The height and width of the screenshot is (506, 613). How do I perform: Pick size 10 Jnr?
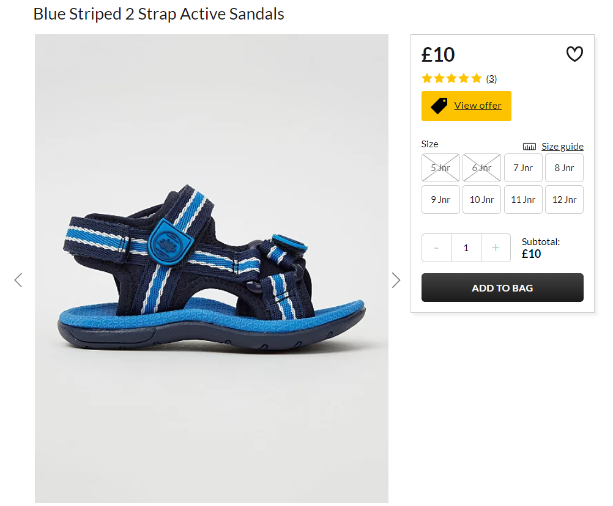click(x=481, y=199)
